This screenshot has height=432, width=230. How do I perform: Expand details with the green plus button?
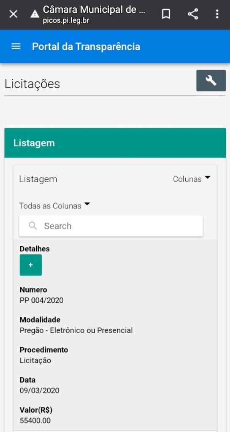31,265
